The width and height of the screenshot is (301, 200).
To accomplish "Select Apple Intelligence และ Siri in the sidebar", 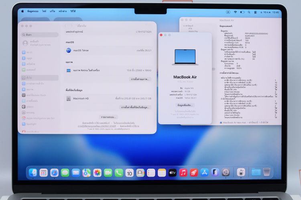I will 40,118.
